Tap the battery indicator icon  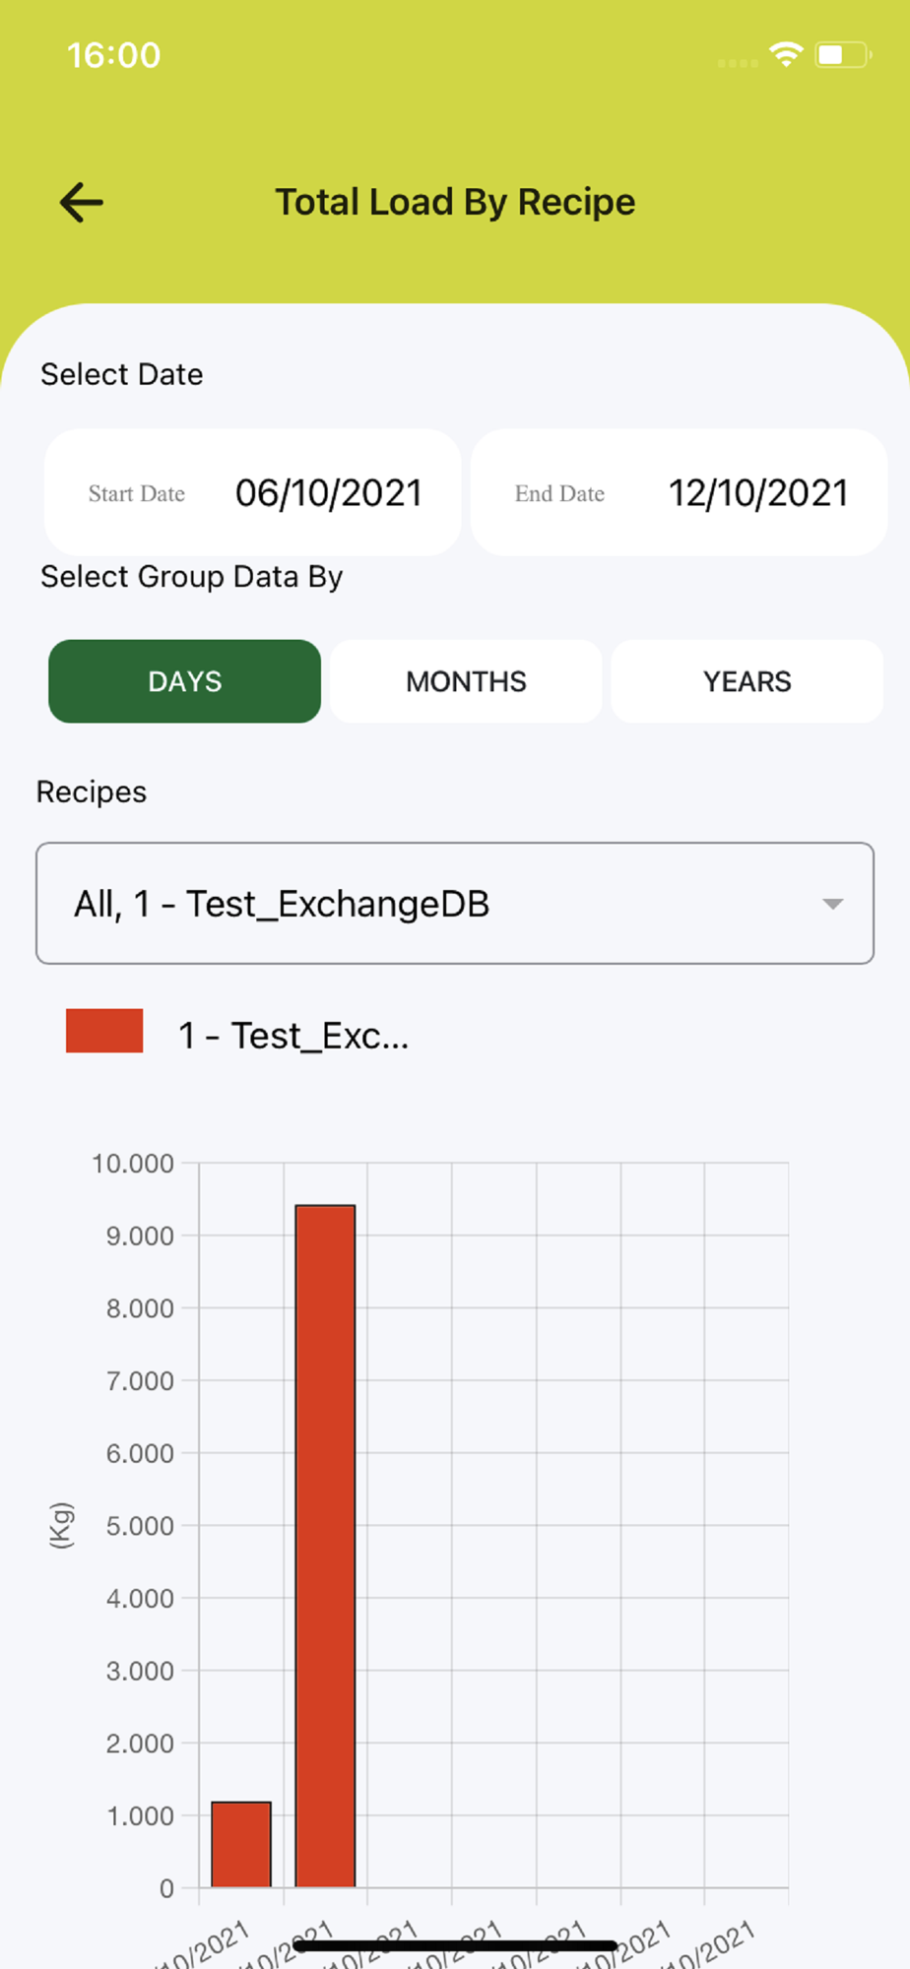point(842,55)
